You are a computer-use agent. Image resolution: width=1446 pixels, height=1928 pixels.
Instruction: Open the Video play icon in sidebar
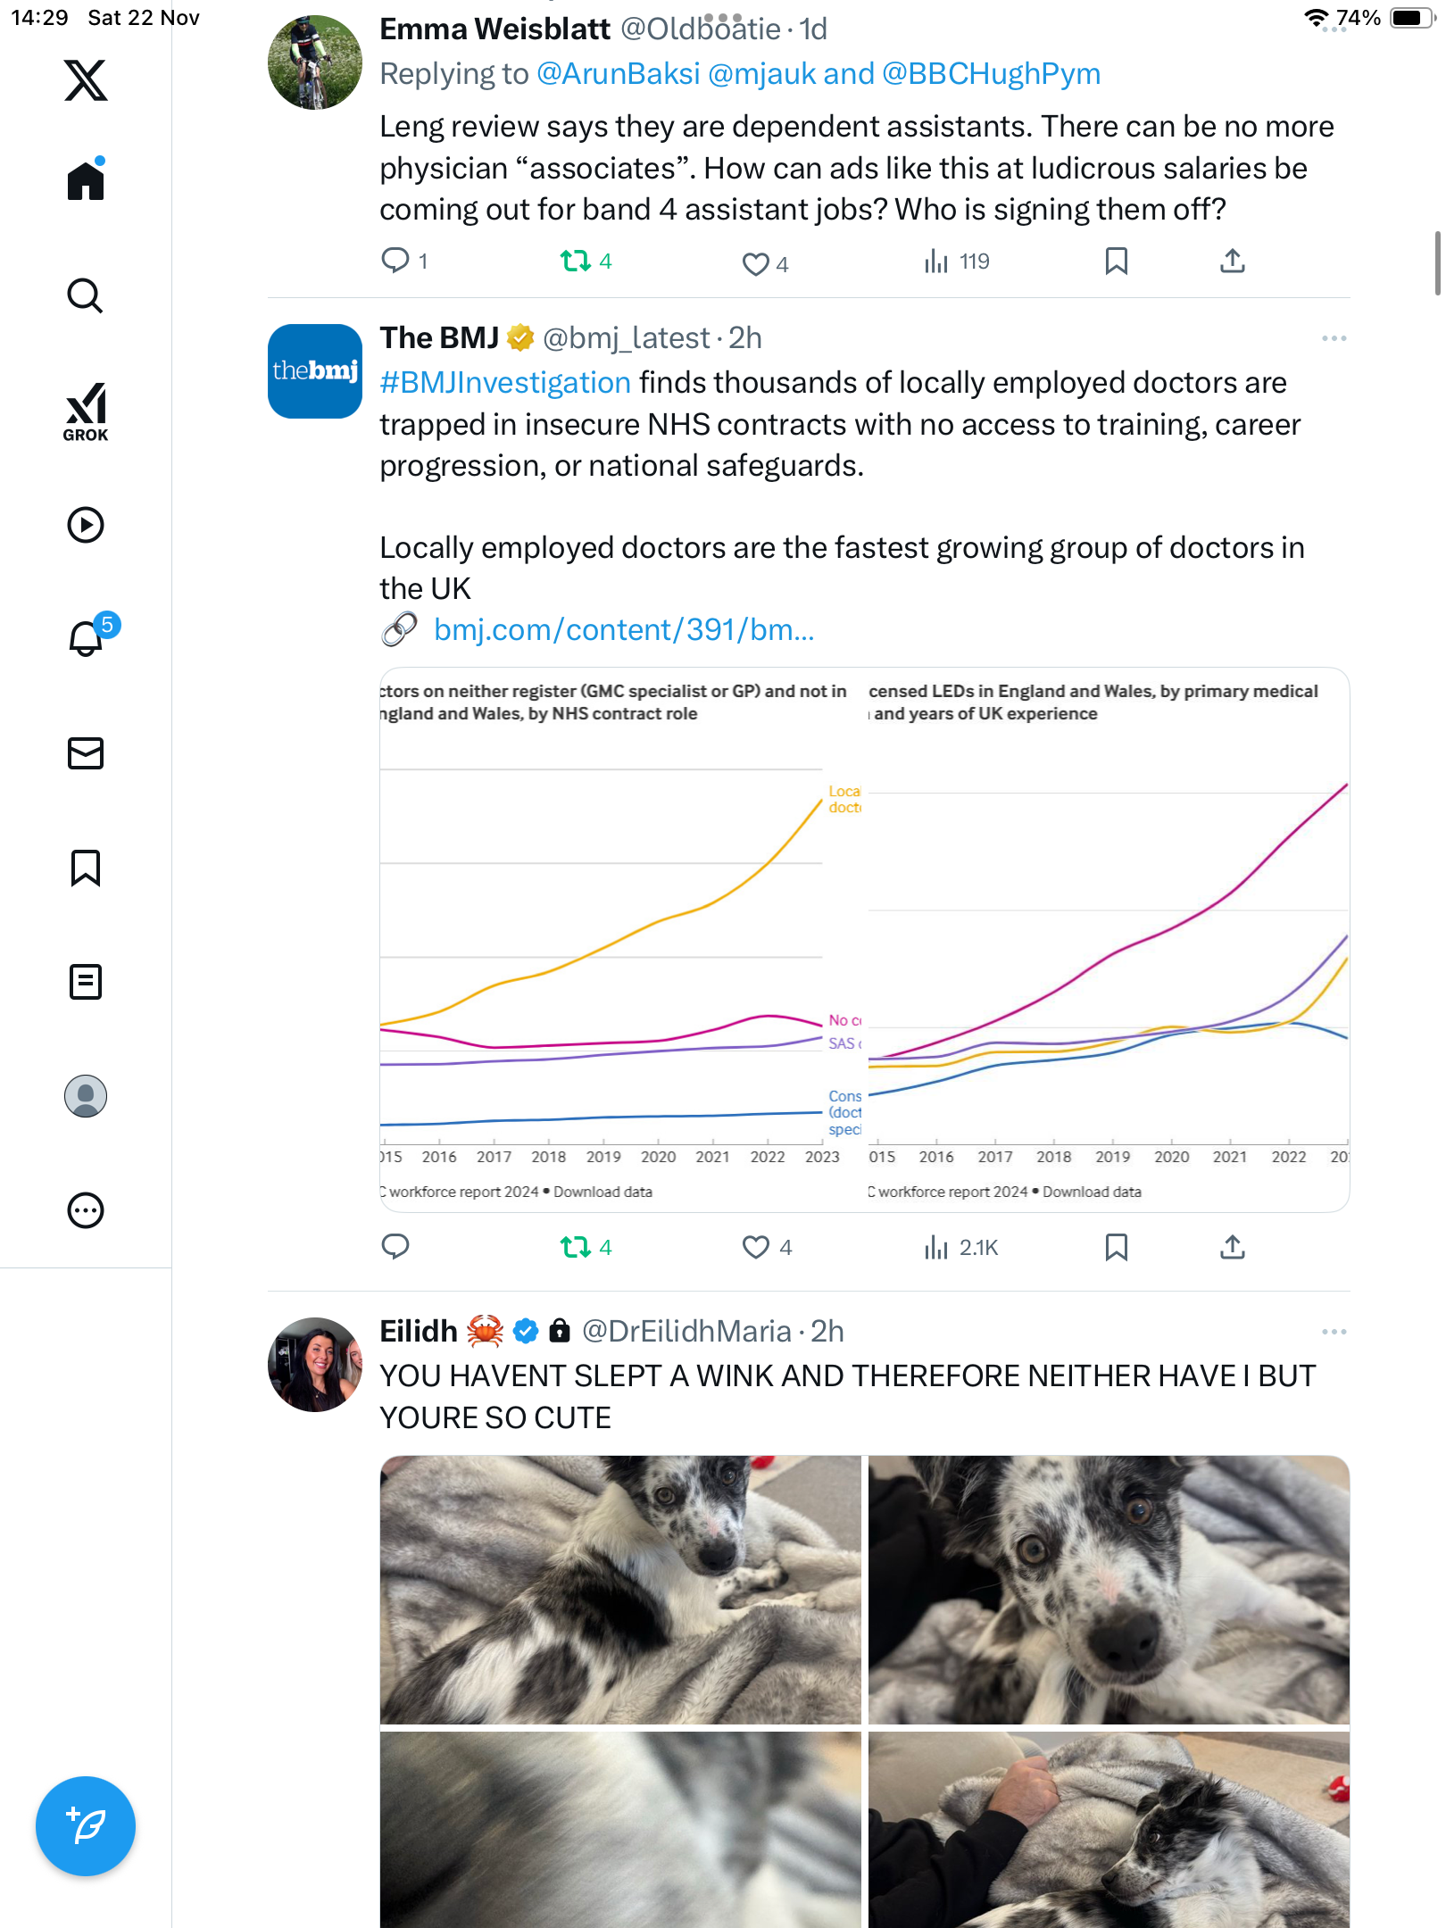coord(86,525)
